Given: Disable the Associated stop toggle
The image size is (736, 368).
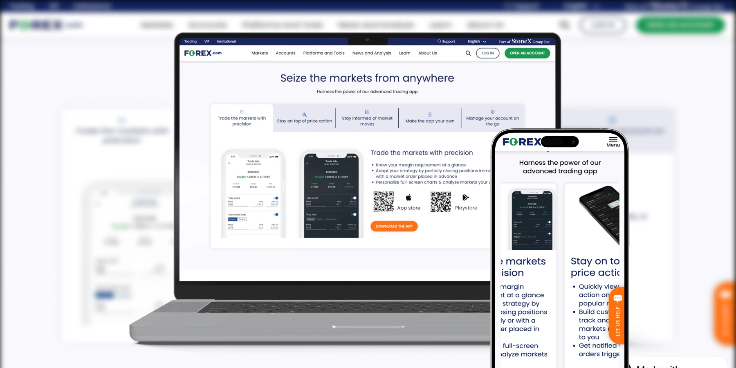Looking at the screenshot, I should (x=276, y=215).
